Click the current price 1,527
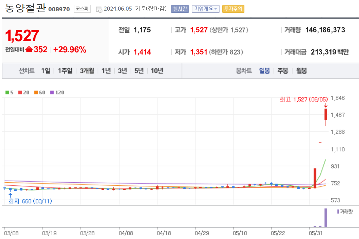The width and height of the screenshot is (359, 239). [x=22, y=36]
